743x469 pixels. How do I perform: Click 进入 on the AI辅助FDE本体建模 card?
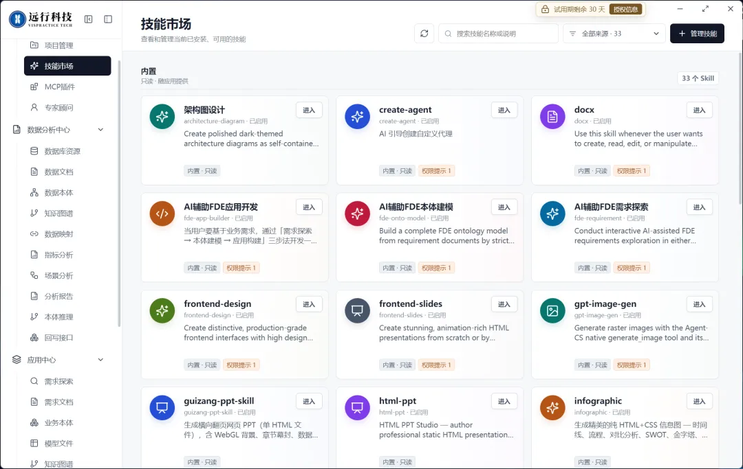point(504,207)
